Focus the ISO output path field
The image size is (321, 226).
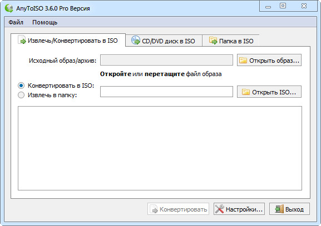click(166, 92)
